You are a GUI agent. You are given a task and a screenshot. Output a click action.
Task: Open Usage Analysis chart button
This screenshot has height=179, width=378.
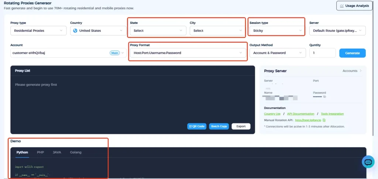point(354,6)
